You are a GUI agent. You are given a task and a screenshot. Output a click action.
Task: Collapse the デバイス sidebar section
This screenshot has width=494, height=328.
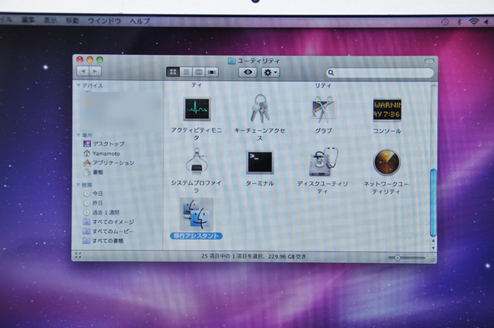click(78, 86)
